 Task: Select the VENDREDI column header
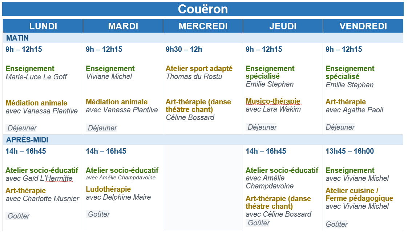coord(363,26)
